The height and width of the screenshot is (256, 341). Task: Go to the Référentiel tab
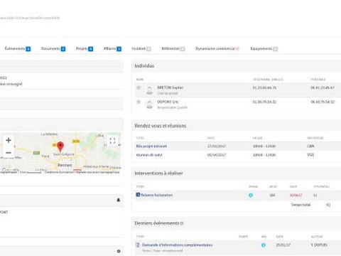[173, 48]
